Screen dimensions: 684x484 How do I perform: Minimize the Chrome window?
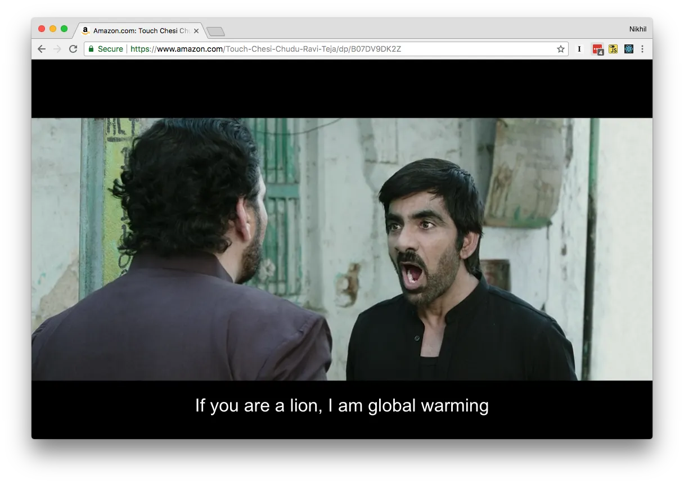53,29
